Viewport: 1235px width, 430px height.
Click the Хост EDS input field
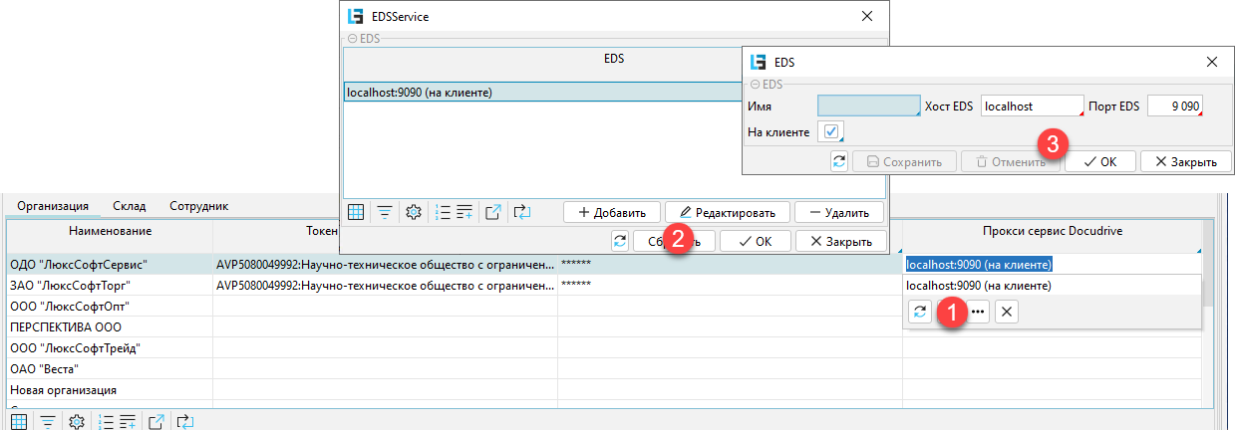tap(1032, 106)
